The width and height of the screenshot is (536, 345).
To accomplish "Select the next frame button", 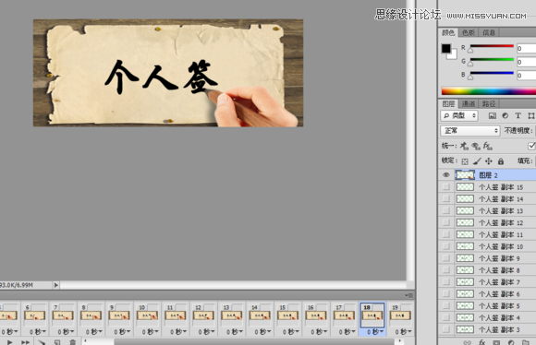I will pos(25,342).
